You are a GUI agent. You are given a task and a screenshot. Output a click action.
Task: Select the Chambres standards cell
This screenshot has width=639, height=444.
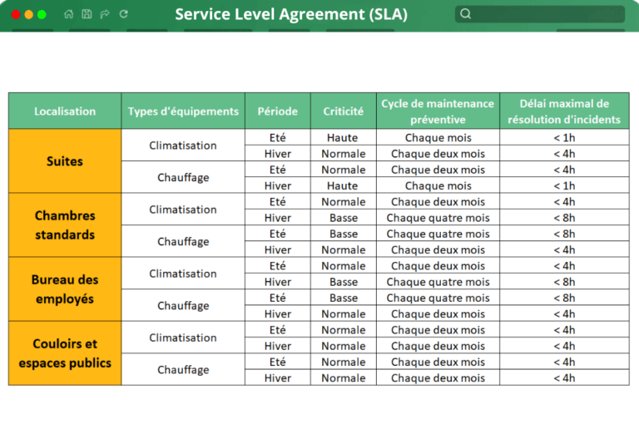point(65,224)
